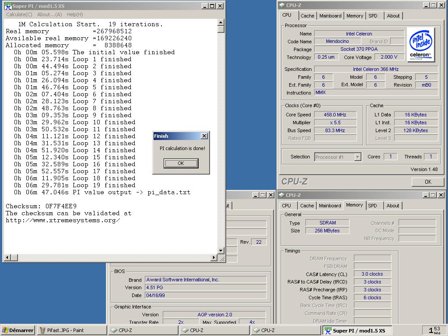
Task: Click the CAS# Latency 3.0 clocks value
Action: 372,274
